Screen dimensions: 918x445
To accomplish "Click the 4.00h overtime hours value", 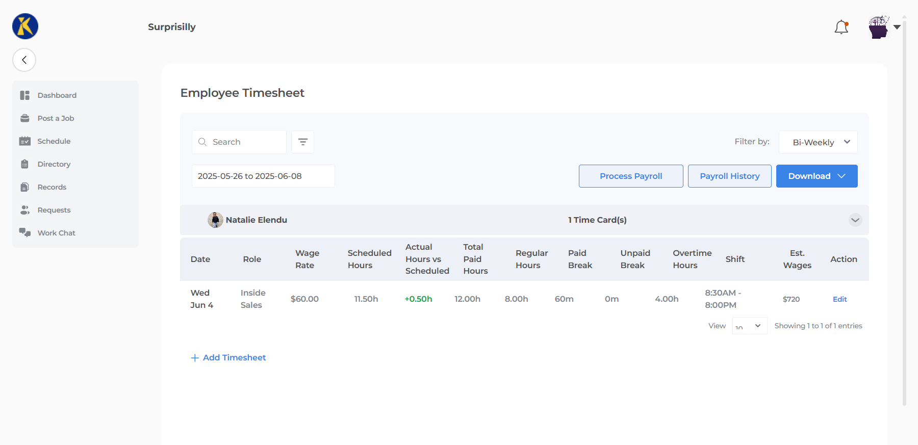I will tap(667, 299).
